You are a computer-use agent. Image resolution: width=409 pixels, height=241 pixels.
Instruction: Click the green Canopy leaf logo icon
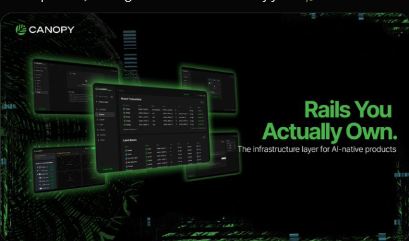point(21,30)
